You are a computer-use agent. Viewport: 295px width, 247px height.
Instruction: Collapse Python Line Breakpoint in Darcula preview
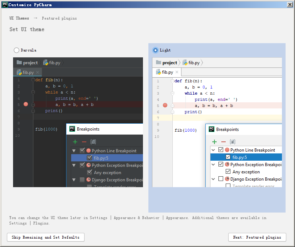pyautogui.click(x=74, y=151)
